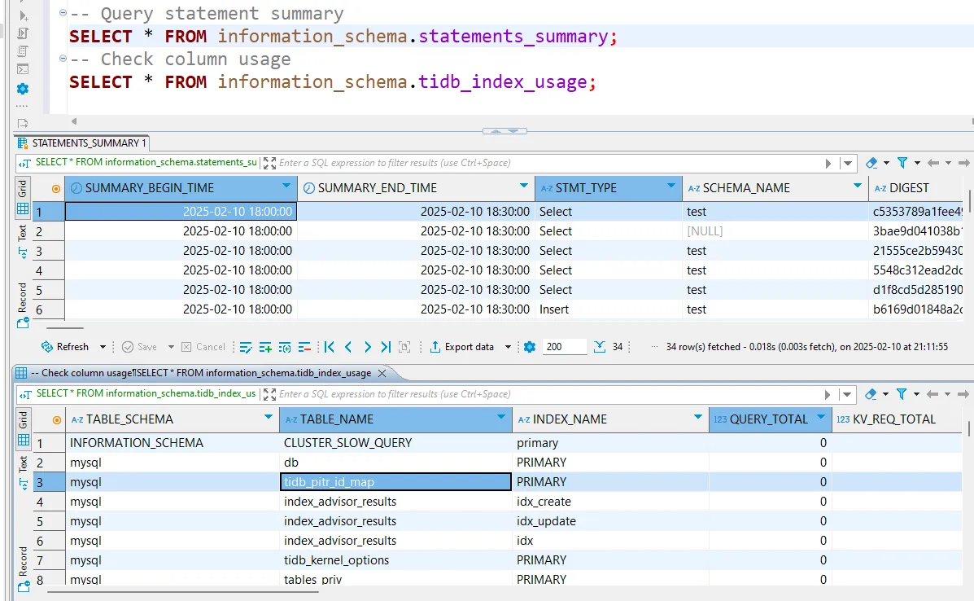Go to the last row navigation icon
This screenshot has height=601, width=974.
pyautogui.click(x=386, y=347)
